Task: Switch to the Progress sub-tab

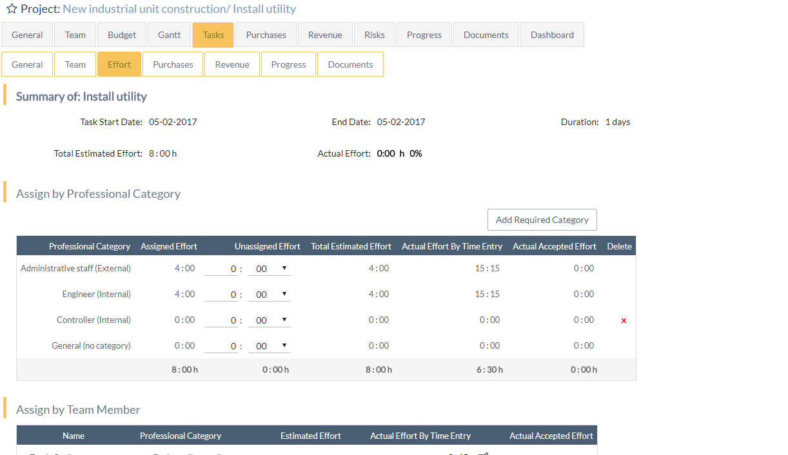Action: click(x=288, y=64)
